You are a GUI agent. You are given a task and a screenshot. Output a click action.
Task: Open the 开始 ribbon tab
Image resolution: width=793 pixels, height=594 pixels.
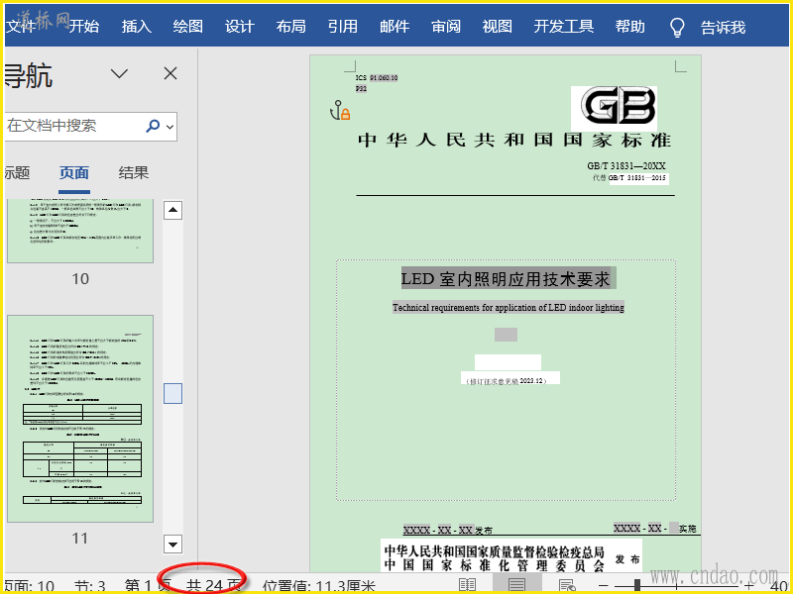84,27
